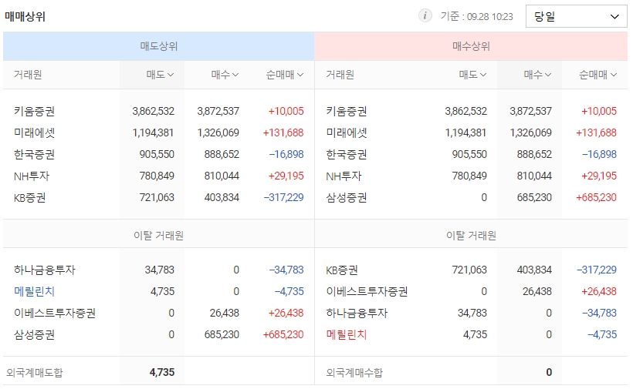The image size is (633, 389).
Task: Click the 매매상위 section title
Action: pyautogui.click(x=25, y=16)
